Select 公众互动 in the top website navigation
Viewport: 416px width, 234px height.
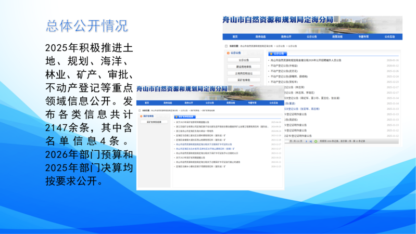click(389, 37)
